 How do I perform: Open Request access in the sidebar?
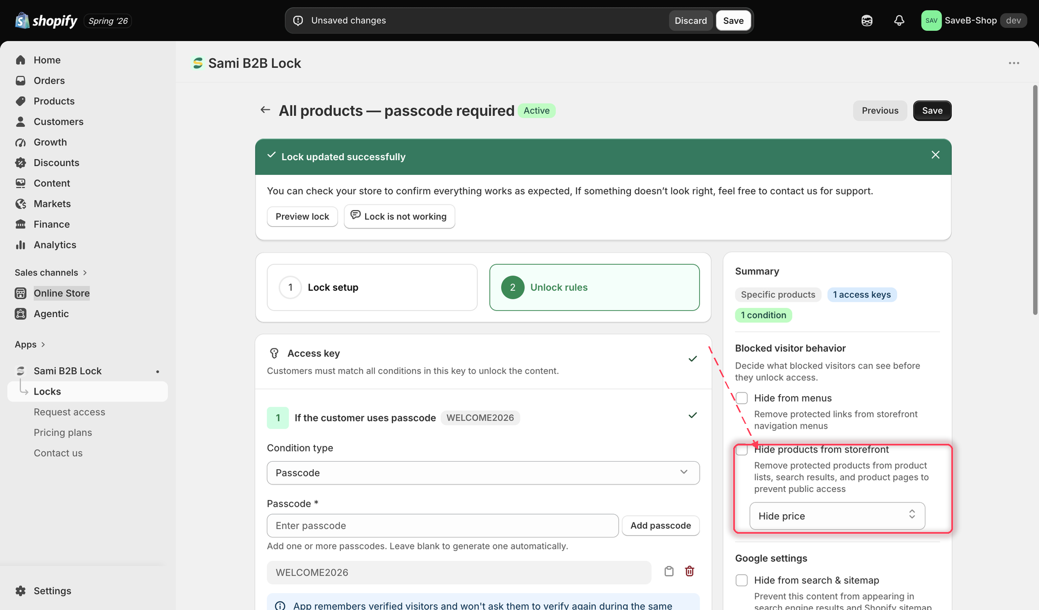pyautogui.click(x=69, y=412)
